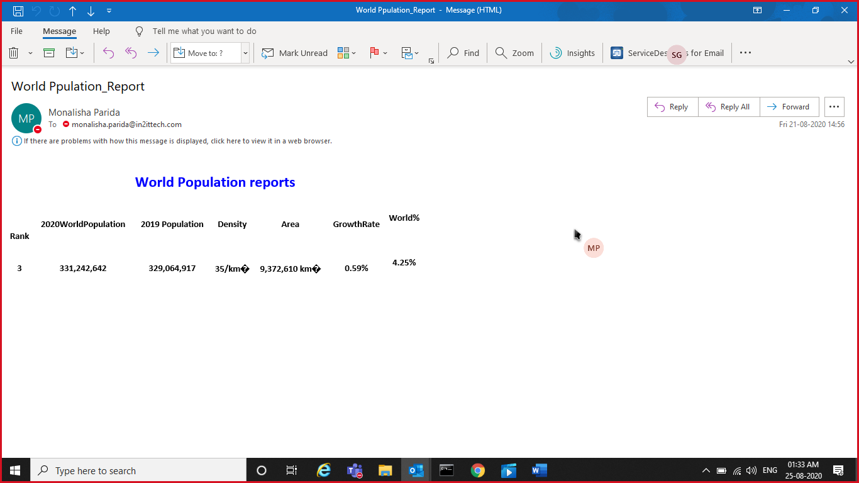The image size is (859, 483).
Task: Expand the Quick Steps gallery arrow
Action: pyautogui.click(x=245, y=53)
